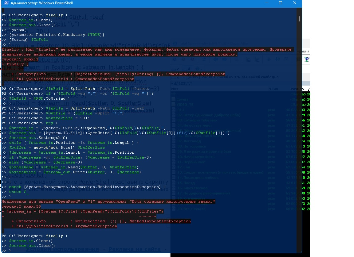This screenshot has width=354, height=257.
Task: Sort files by the Имя column header
Action: click(175, 89)
